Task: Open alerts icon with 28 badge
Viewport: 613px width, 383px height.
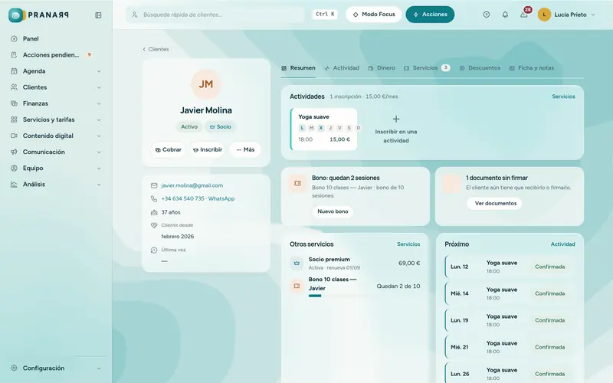Action: [x=524, y=15]
